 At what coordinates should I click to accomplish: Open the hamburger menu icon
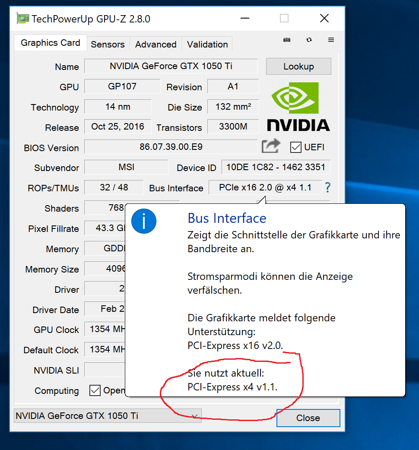(x=331, y=40)
